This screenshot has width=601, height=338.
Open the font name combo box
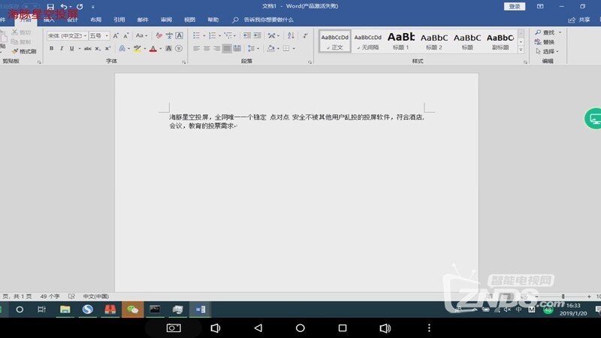67,35
